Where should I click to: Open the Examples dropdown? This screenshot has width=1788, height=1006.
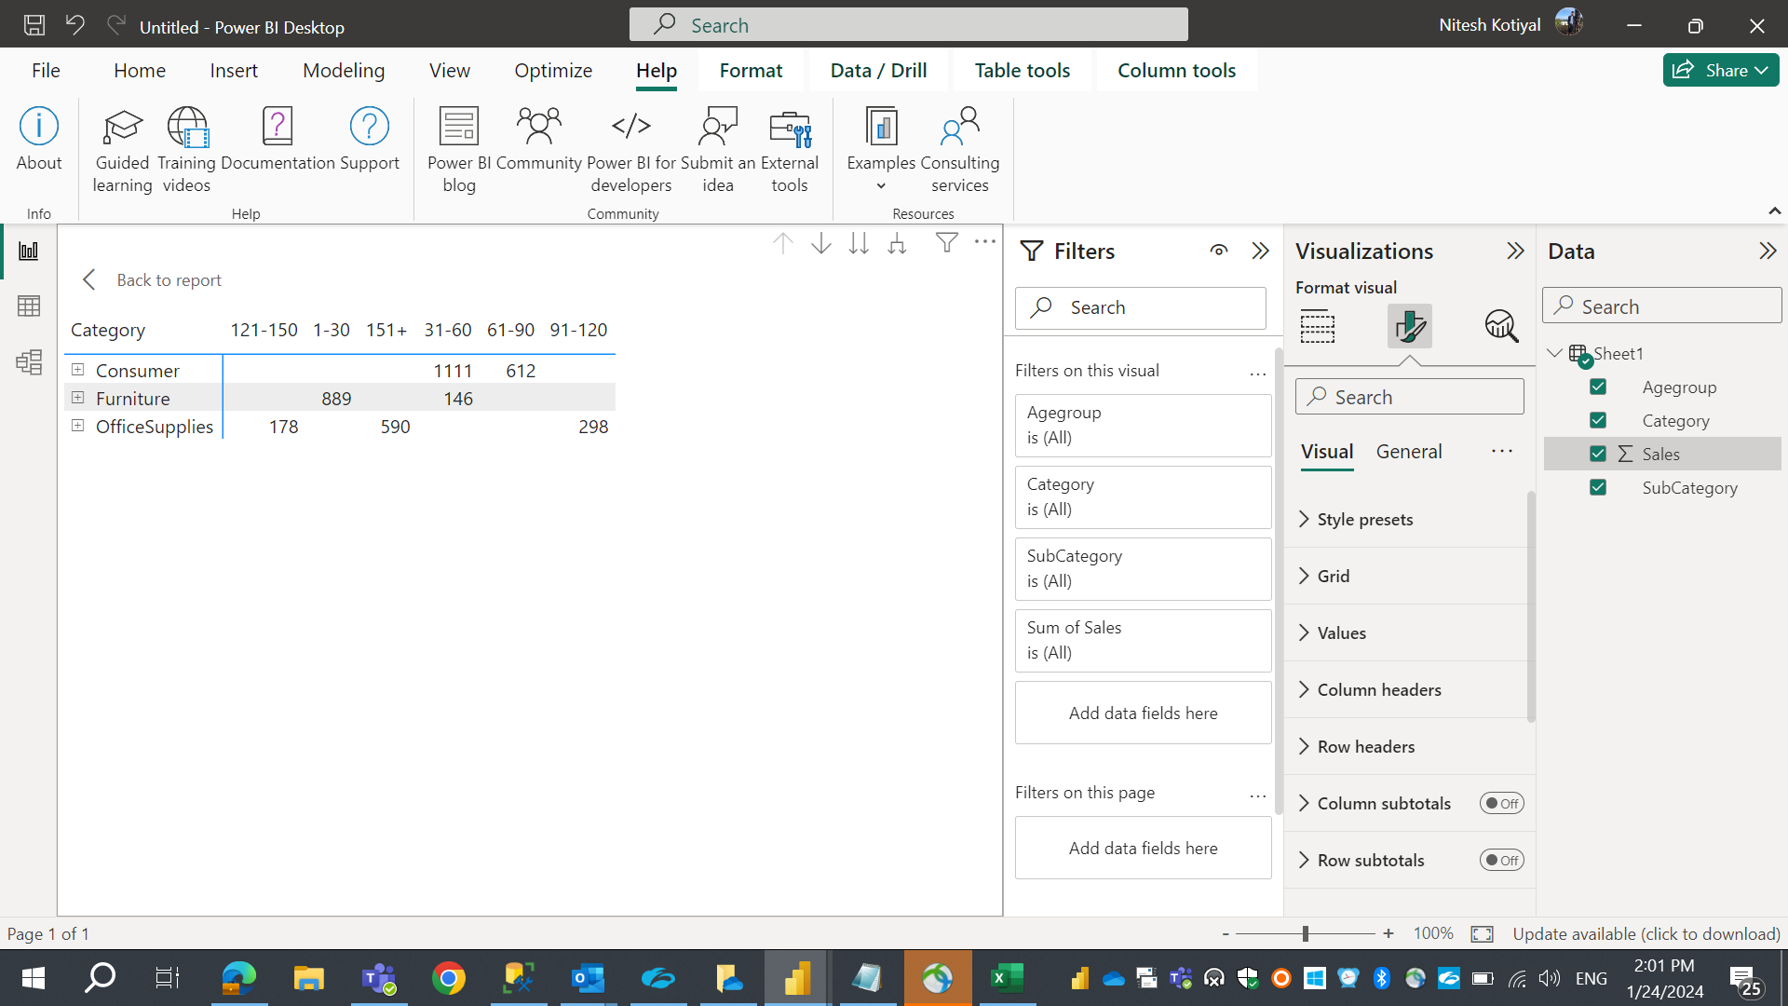881,150
